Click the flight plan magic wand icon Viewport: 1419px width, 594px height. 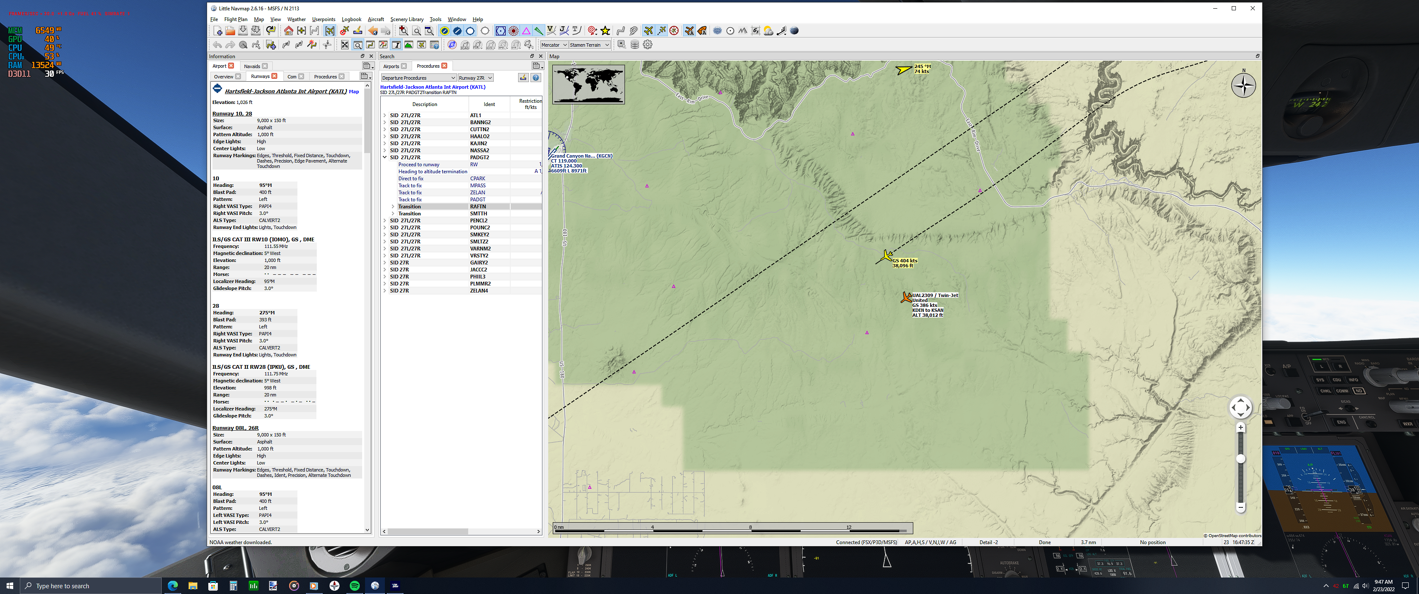pos(312,45)
